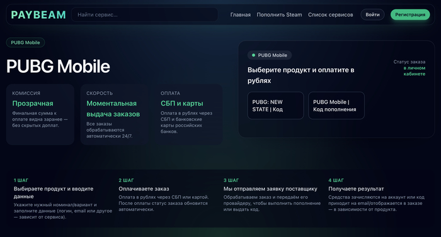Click the "Статус заказа" text
The image size is (441, 237).
point(409,62)
